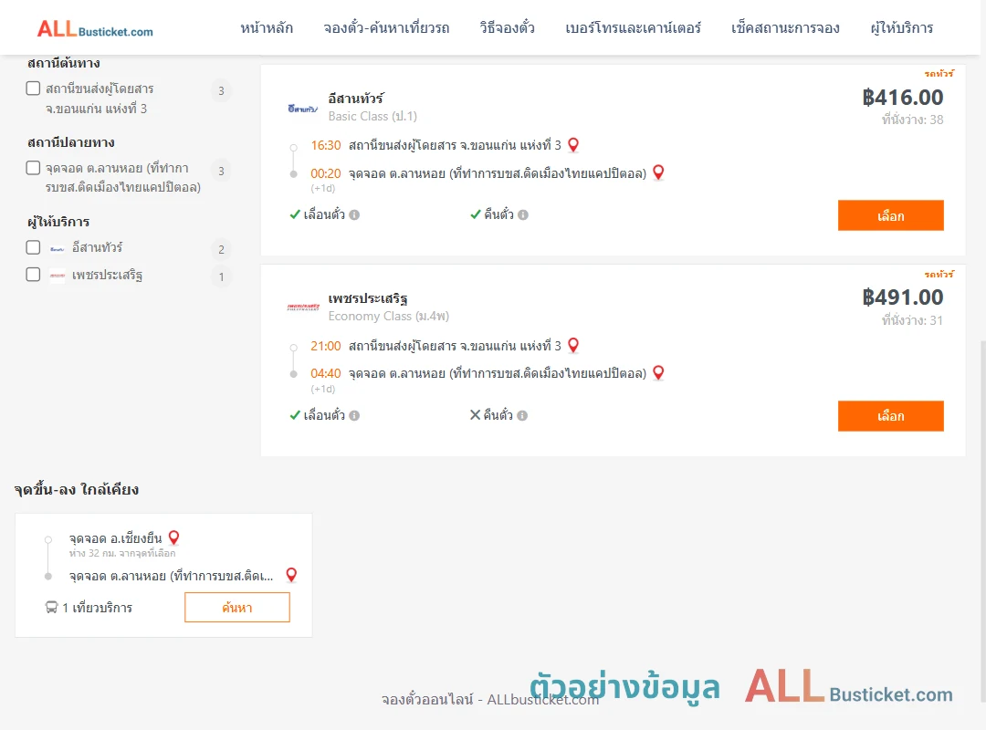The width and height of the screenshot is (986, 730).
Task: Click the bus icon beside 1 เที่ยวบริการ
Action: (51, 608)
